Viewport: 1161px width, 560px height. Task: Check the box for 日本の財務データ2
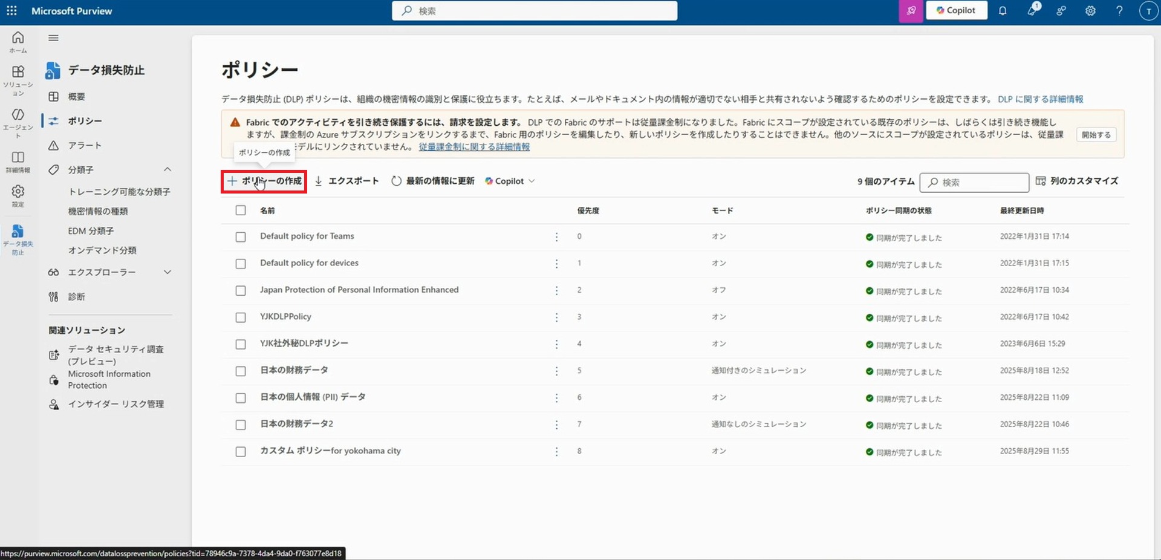pos(241,425)
